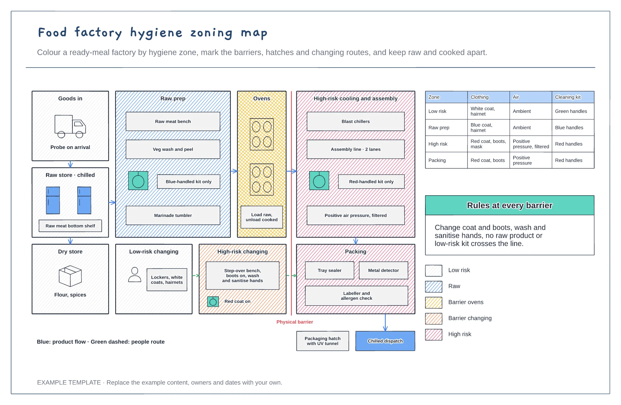Click the Red-handled kit only label
The height and width of the screenshot is (405, 621).
371,181
